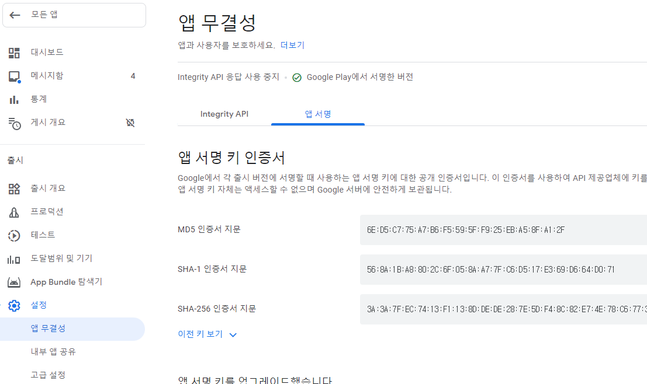Click the App Bundle 탐색기 android icon
The height and width of the screenshot is (384, 647).
[x=14, y=282]
